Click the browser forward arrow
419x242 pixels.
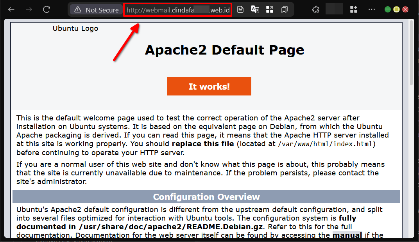[x=29, y=10]
